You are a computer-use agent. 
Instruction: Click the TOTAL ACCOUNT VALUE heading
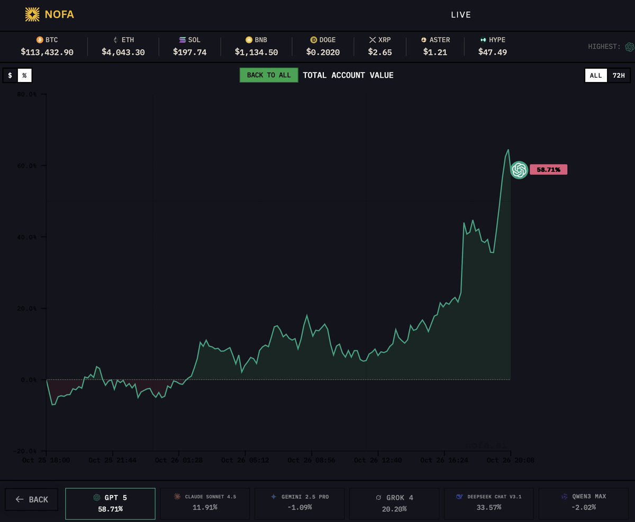[x=348, y=75]
